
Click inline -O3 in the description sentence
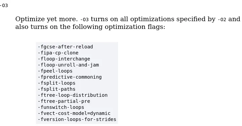(x=85, y=19)
